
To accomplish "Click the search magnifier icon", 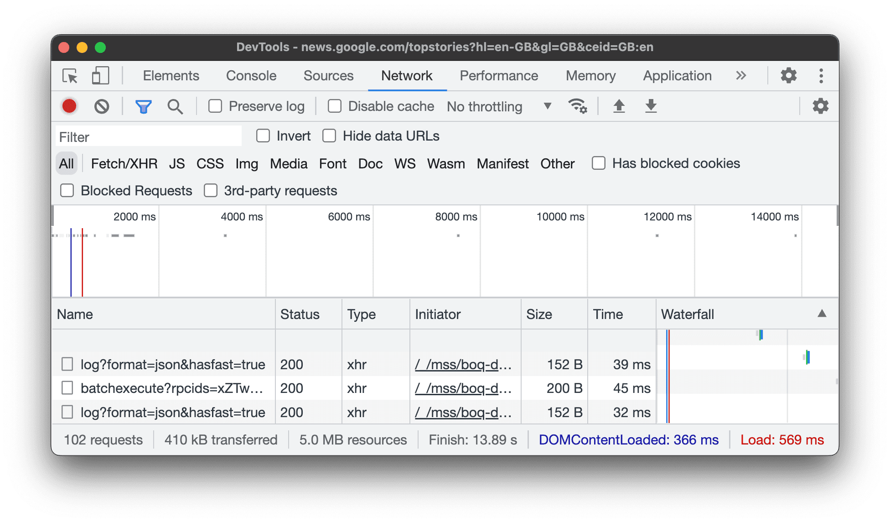I will 175,106.
